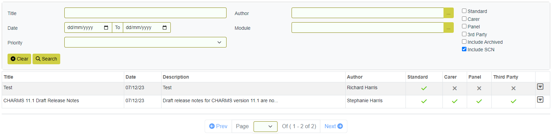Click the Module lookup ellipsis button
553x135 pixels.
point(448,28)
